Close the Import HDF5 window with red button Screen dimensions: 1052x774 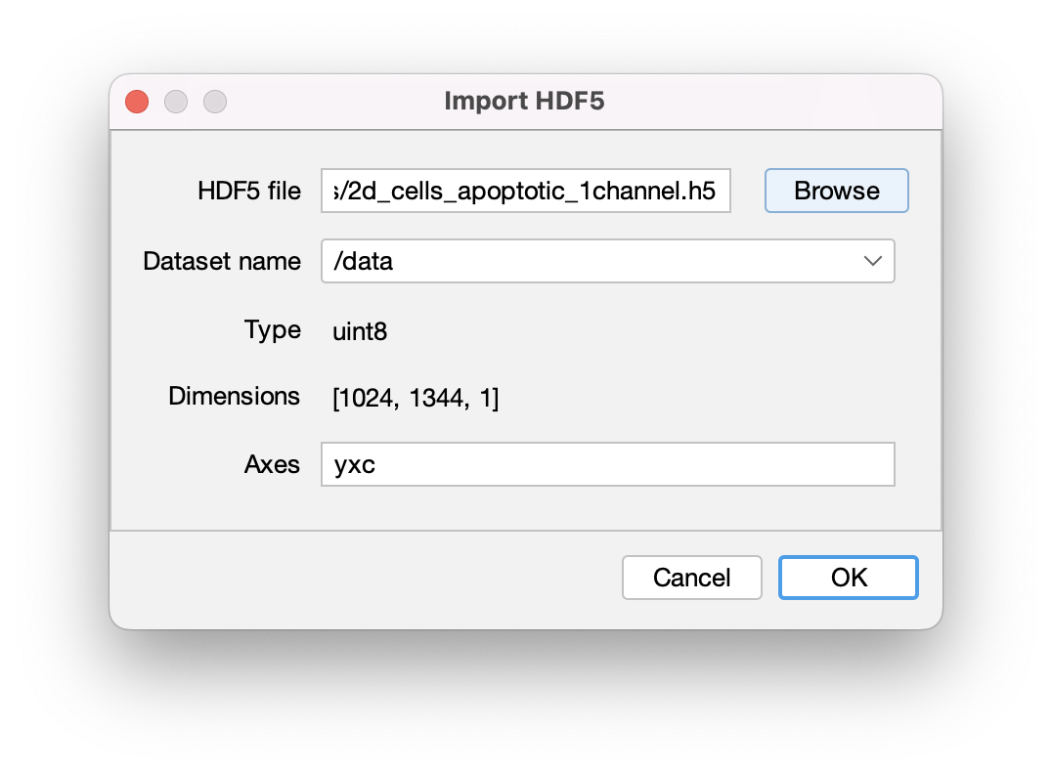tap(137, 102)
